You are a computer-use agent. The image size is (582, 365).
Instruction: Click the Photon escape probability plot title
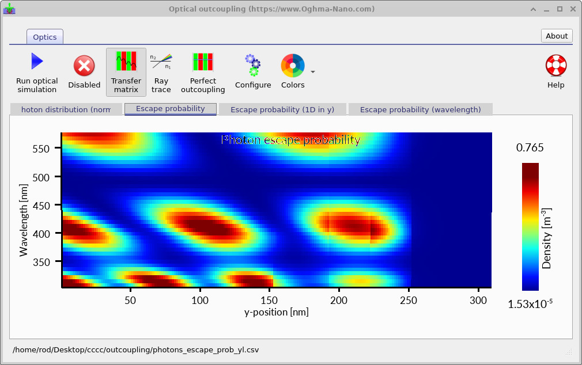click(x=290, y=140)
